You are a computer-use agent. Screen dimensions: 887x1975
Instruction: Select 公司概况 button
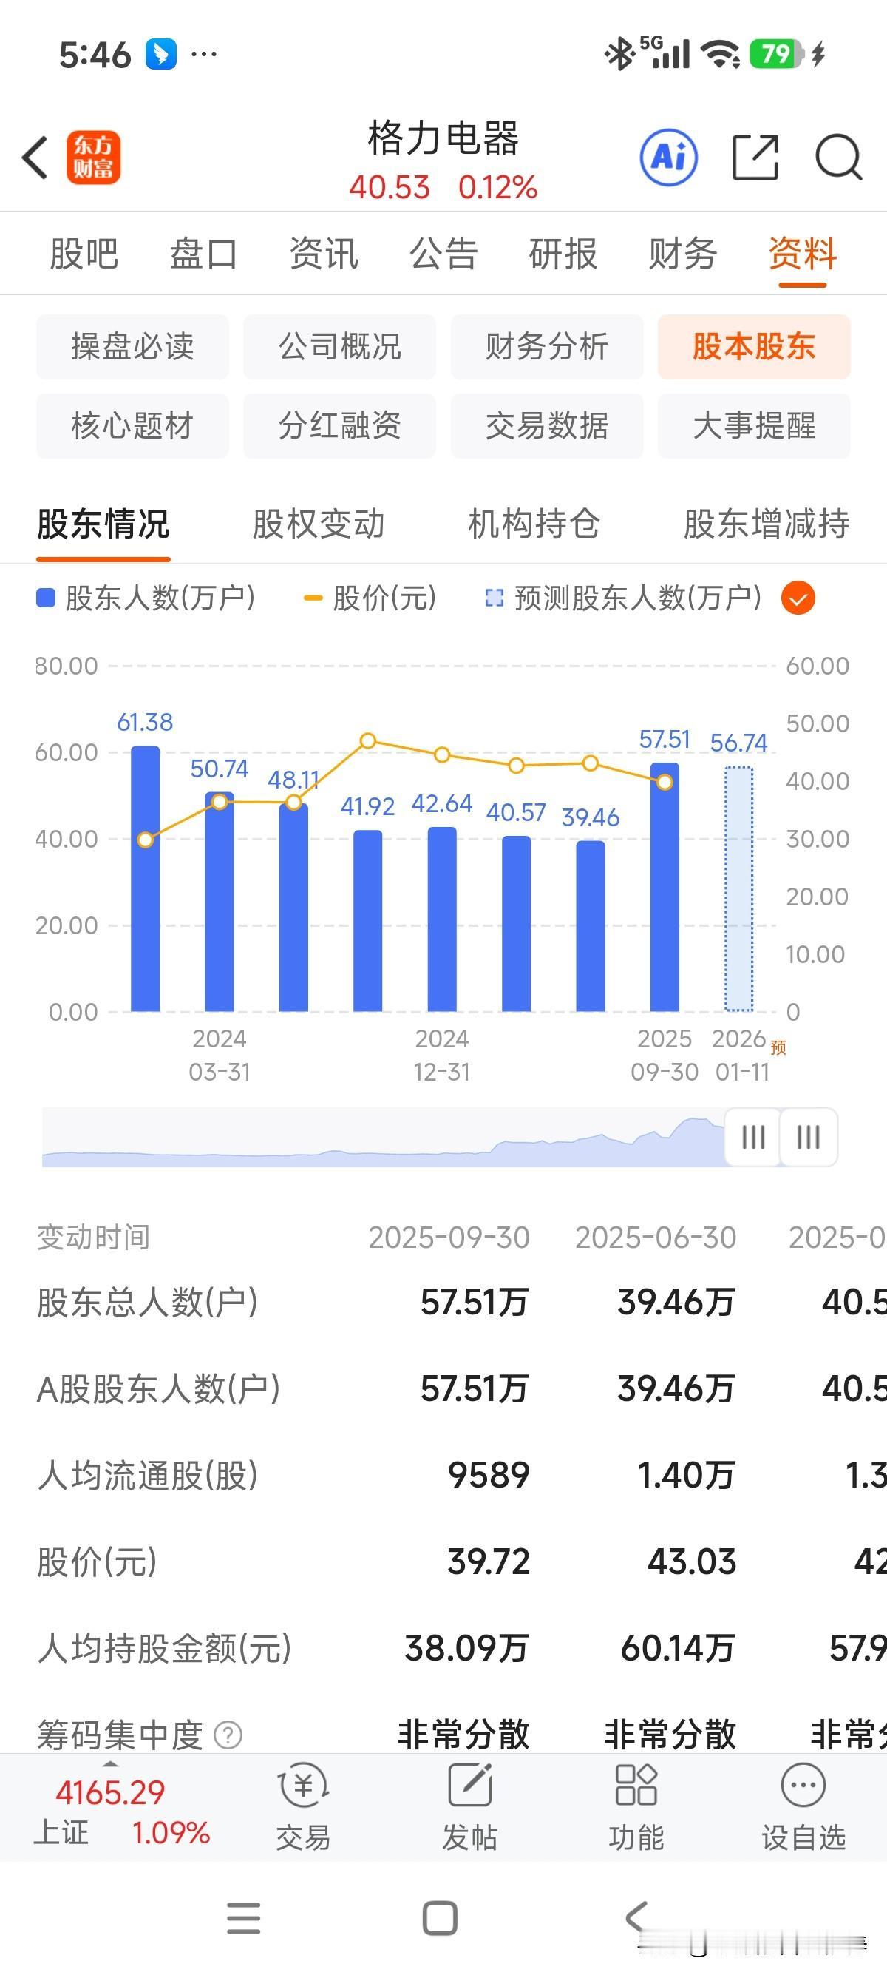tap(340, 346)
